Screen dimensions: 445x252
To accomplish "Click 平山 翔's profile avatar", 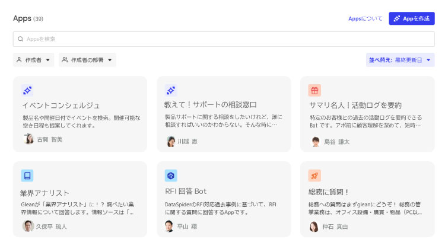I will tap(170, 227).
